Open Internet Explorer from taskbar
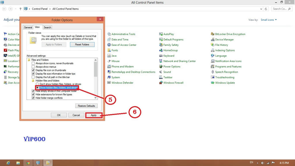Image resolution: width=295 pixels, height=166 pixels. [8, 163]
